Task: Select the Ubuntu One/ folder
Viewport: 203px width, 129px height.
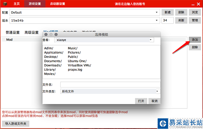Action: click(x=77, y=61)
